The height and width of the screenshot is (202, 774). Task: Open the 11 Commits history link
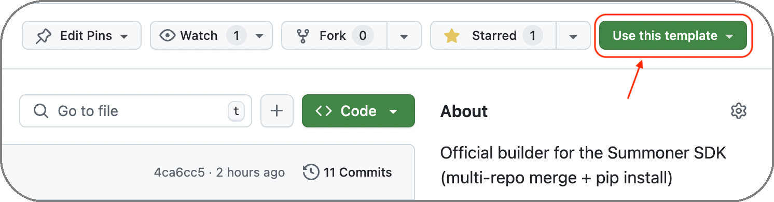348,172
